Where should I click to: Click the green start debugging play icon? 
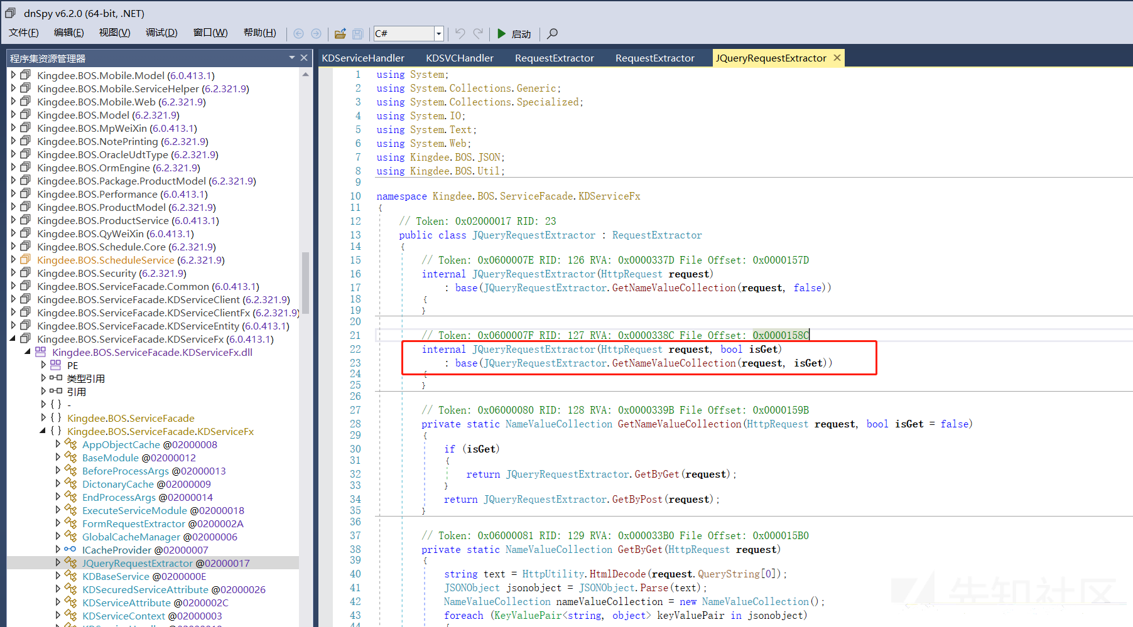502,33
